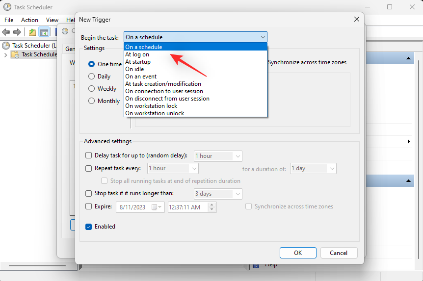423x281 pixels.
Task: Choose At task creation/modification option
Action: pyautogui.click(x=196, y=84)
